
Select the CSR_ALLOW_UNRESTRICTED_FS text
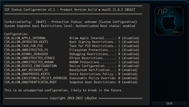pyautogui.click(x=26, y=50)
